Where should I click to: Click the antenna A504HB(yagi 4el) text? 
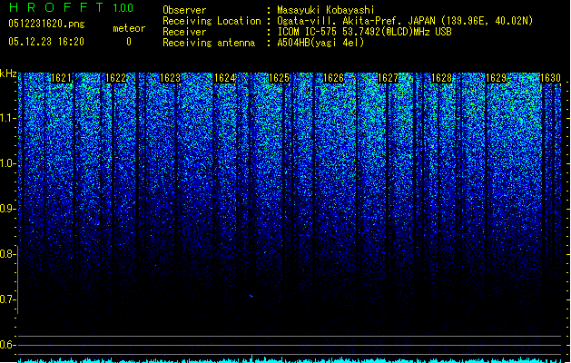pos(320,43)
